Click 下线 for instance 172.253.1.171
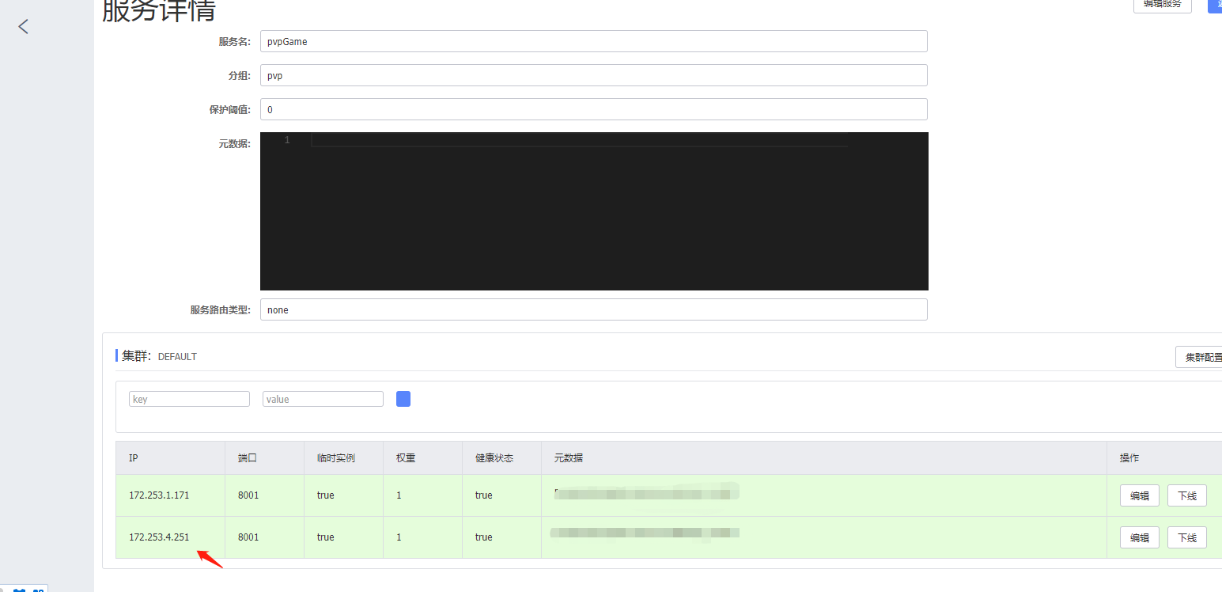Image resolution: width=1222 pixels, height=592 pixels. (1187, 495)
